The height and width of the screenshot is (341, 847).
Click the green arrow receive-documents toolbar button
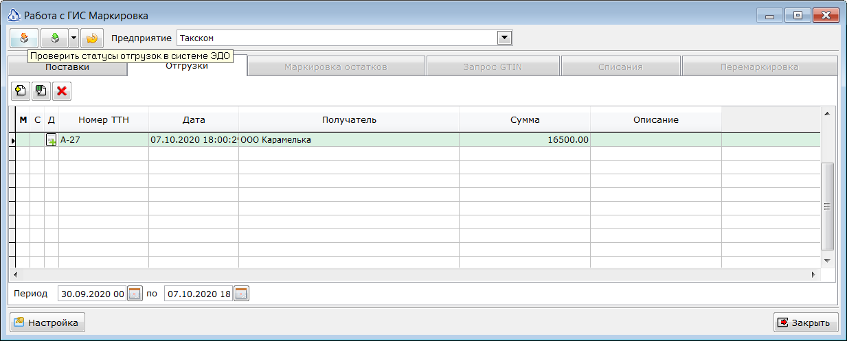click(x=54, y=38)
